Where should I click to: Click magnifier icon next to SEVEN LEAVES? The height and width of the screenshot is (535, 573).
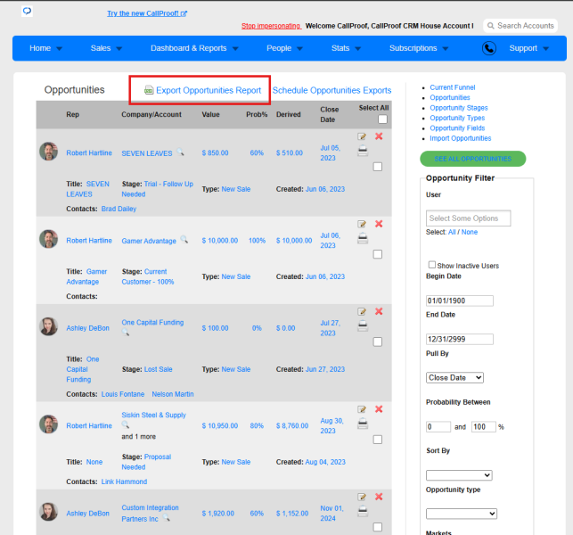coord(181,152)
